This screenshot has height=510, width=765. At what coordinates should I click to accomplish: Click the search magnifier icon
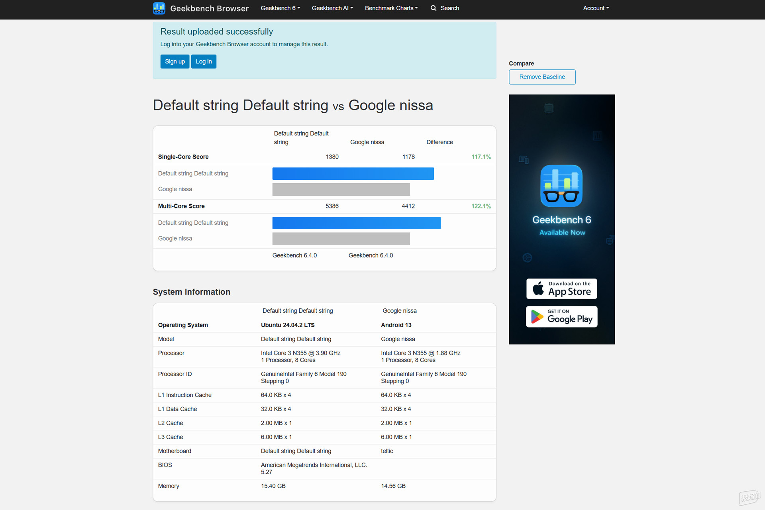click(x=433, y=8)
